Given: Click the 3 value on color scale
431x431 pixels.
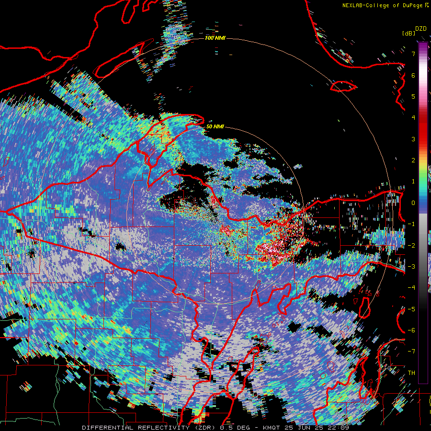Looking at the screenshot, I should [x=413, y=139].
